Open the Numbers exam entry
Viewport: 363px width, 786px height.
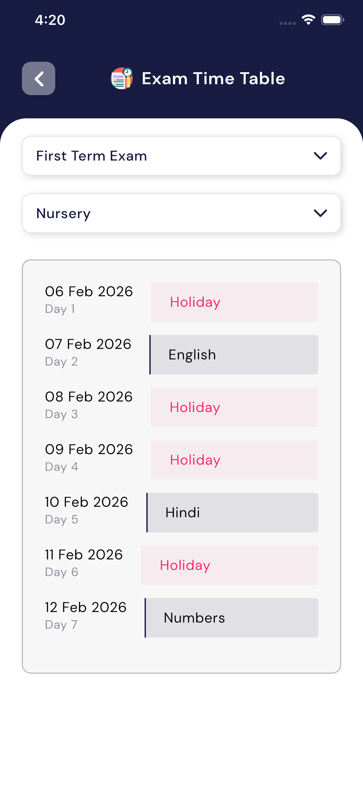pos(231,618)
